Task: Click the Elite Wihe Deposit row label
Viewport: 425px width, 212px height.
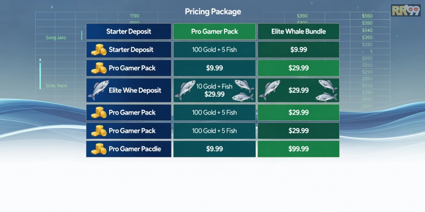Action: pos(135,90)
